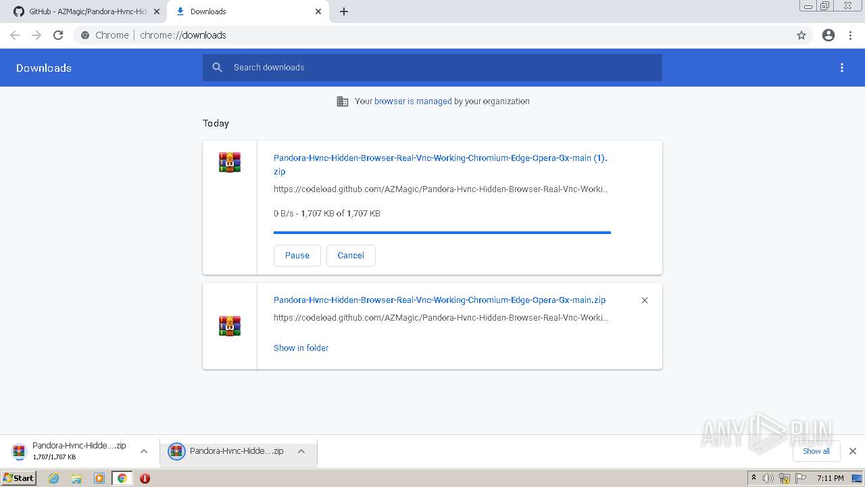Click the Search downloads field
The image size is (865, 487).
point(432,68)
